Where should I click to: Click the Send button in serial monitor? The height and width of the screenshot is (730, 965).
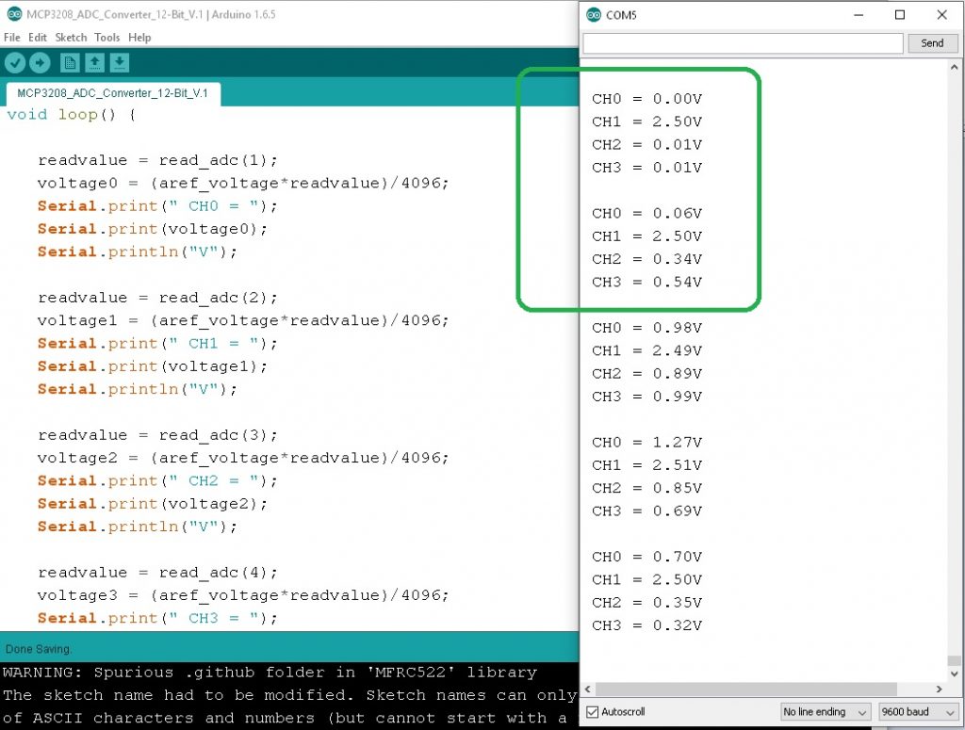click(932, 43)
